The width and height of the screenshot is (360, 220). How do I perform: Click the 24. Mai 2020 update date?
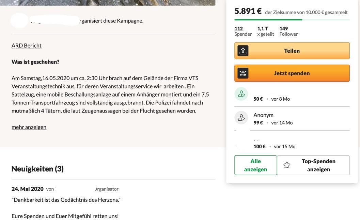(28, 189)
